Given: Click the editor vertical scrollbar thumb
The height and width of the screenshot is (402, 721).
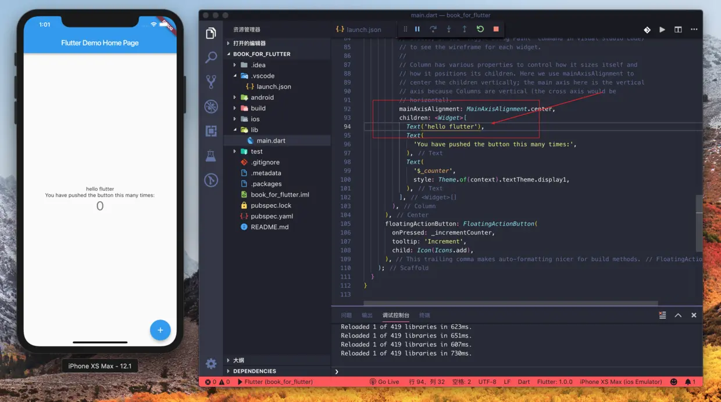Looking at the screenshot, I should [x=699, y=223].
